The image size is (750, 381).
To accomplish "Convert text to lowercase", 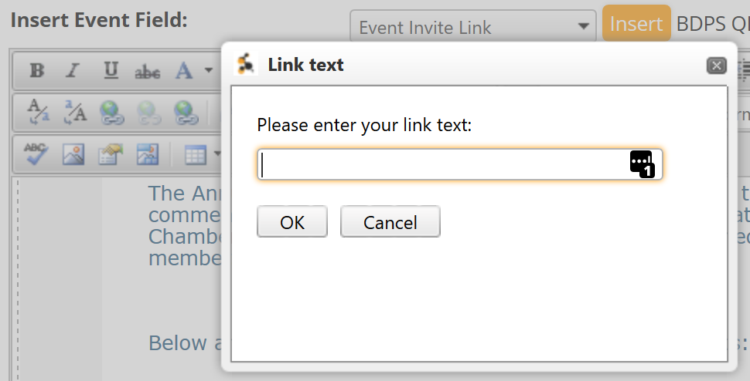I will tap(36, 113).
